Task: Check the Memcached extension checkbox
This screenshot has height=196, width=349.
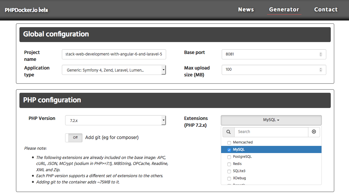Action: click(229, 143)
